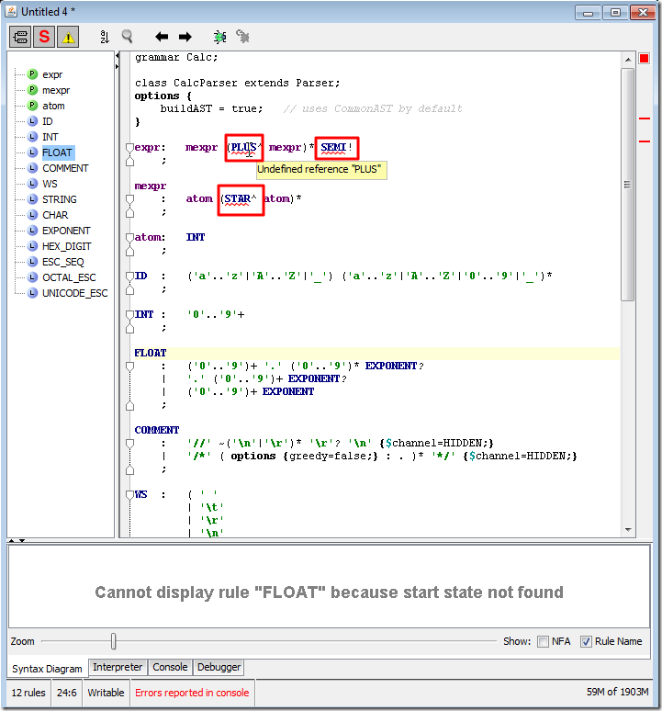Collapse the lower panel with the split arrow
This screenshot has height=711, width=662.
point(22,540)
